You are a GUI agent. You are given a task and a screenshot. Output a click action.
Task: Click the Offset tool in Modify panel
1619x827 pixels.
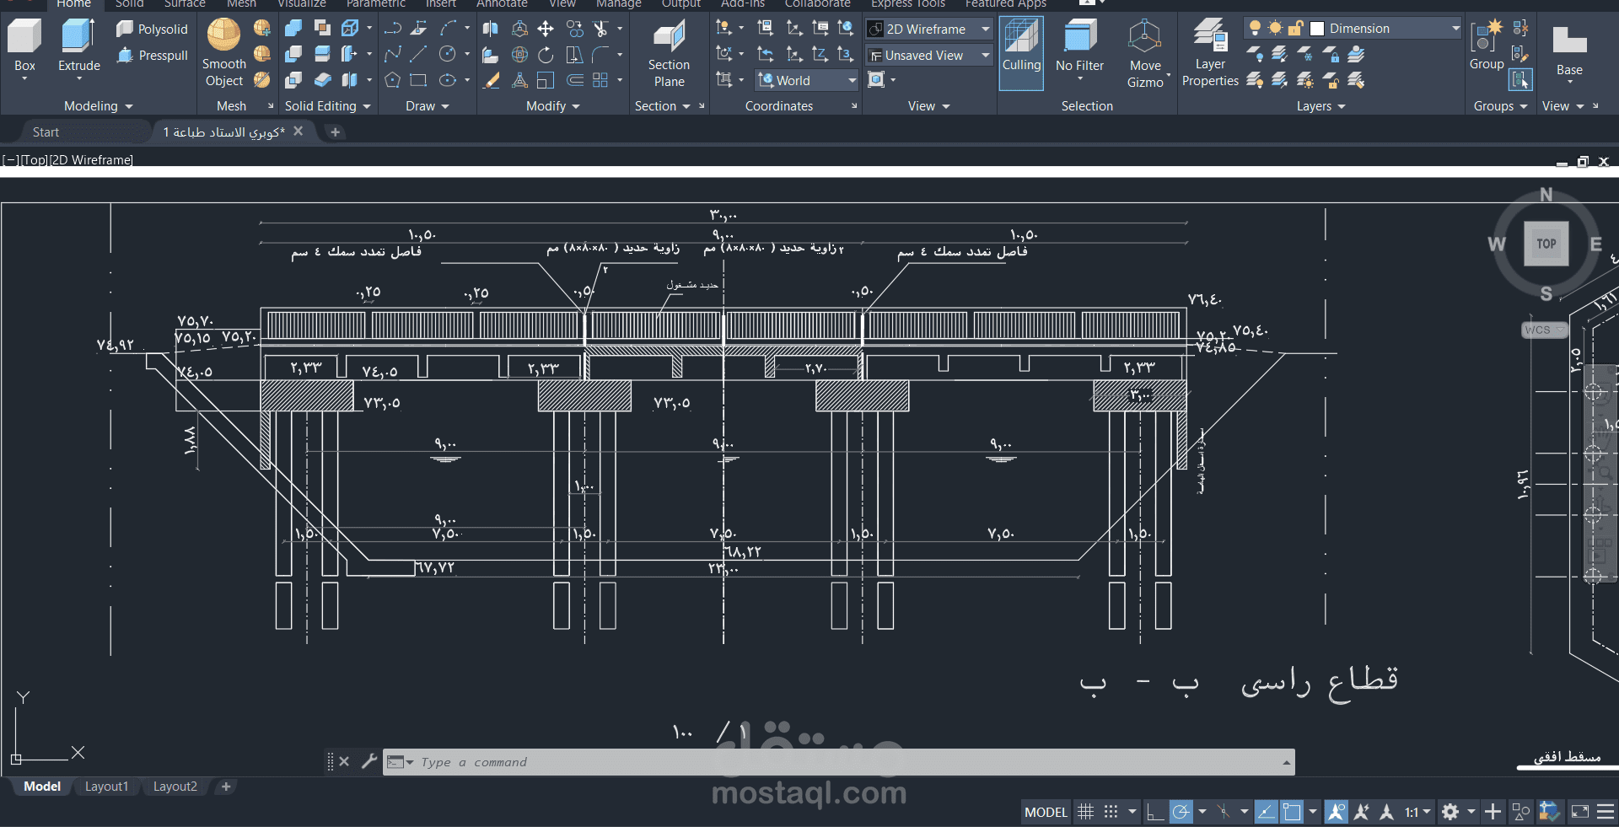tap(575, 80)
